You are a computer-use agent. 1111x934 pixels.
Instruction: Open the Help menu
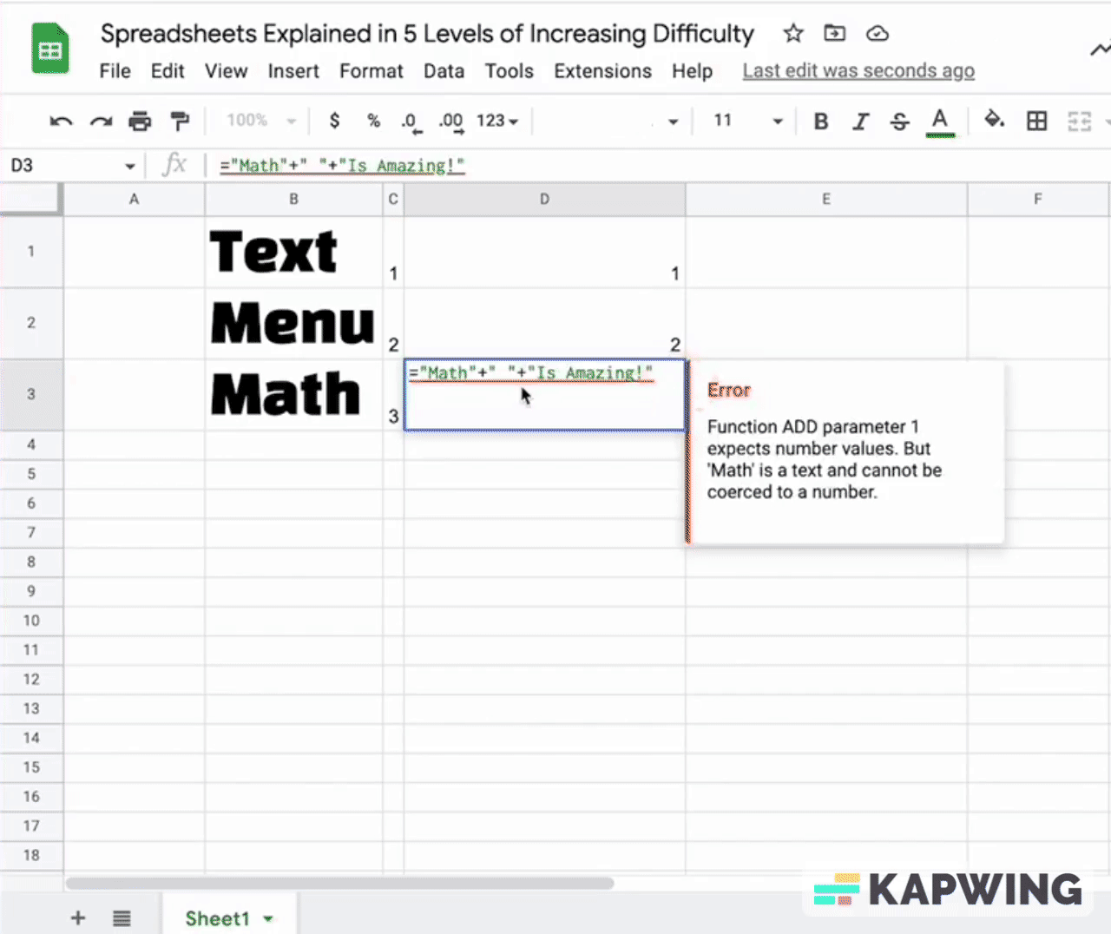coord(692,71)
